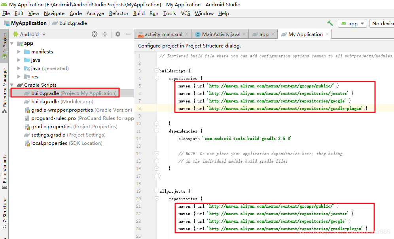Open the Z: Structure tool window
The image size is (394, 239).
pyautogui.click(x=4, y=214)
